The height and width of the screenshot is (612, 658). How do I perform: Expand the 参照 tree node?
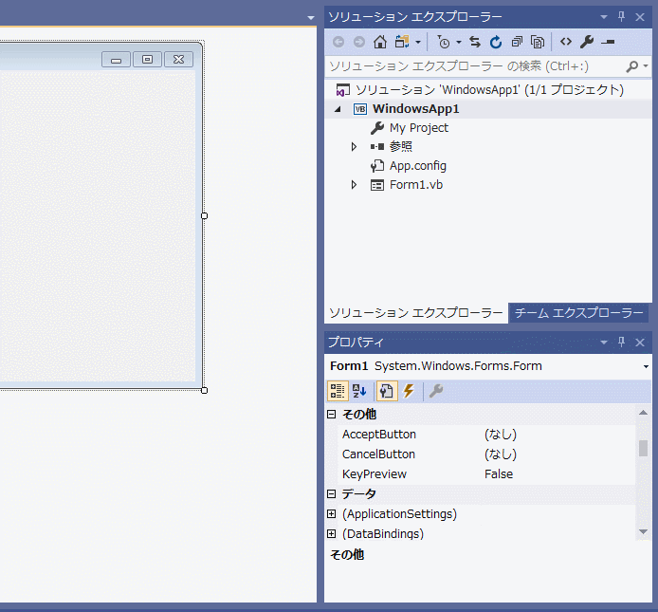355,147
